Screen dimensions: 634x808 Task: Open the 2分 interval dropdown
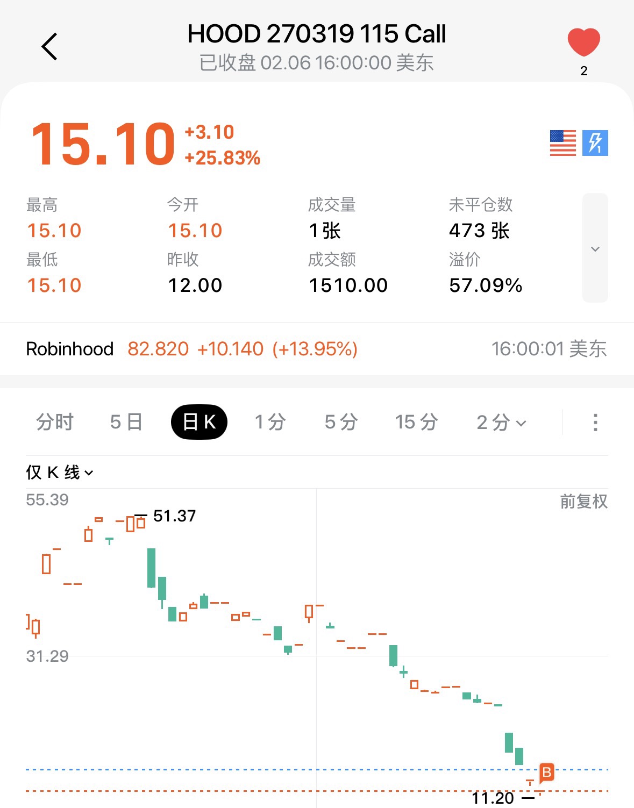point(501,422)
